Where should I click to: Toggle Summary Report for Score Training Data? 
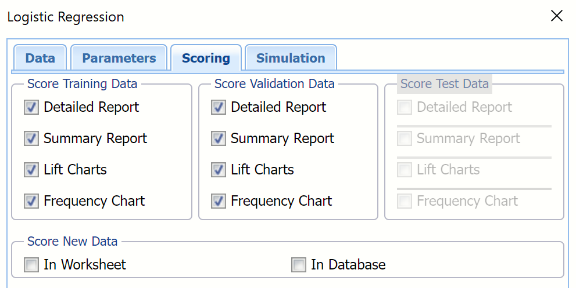pos(31,138)
